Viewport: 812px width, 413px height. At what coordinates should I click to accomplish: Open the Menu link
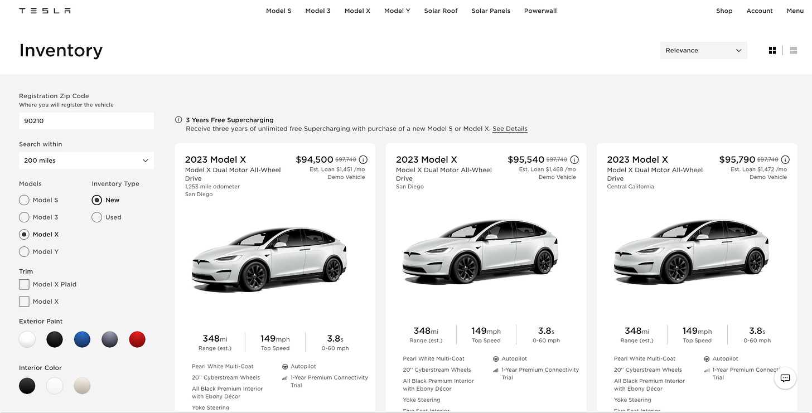coord(795,11)
